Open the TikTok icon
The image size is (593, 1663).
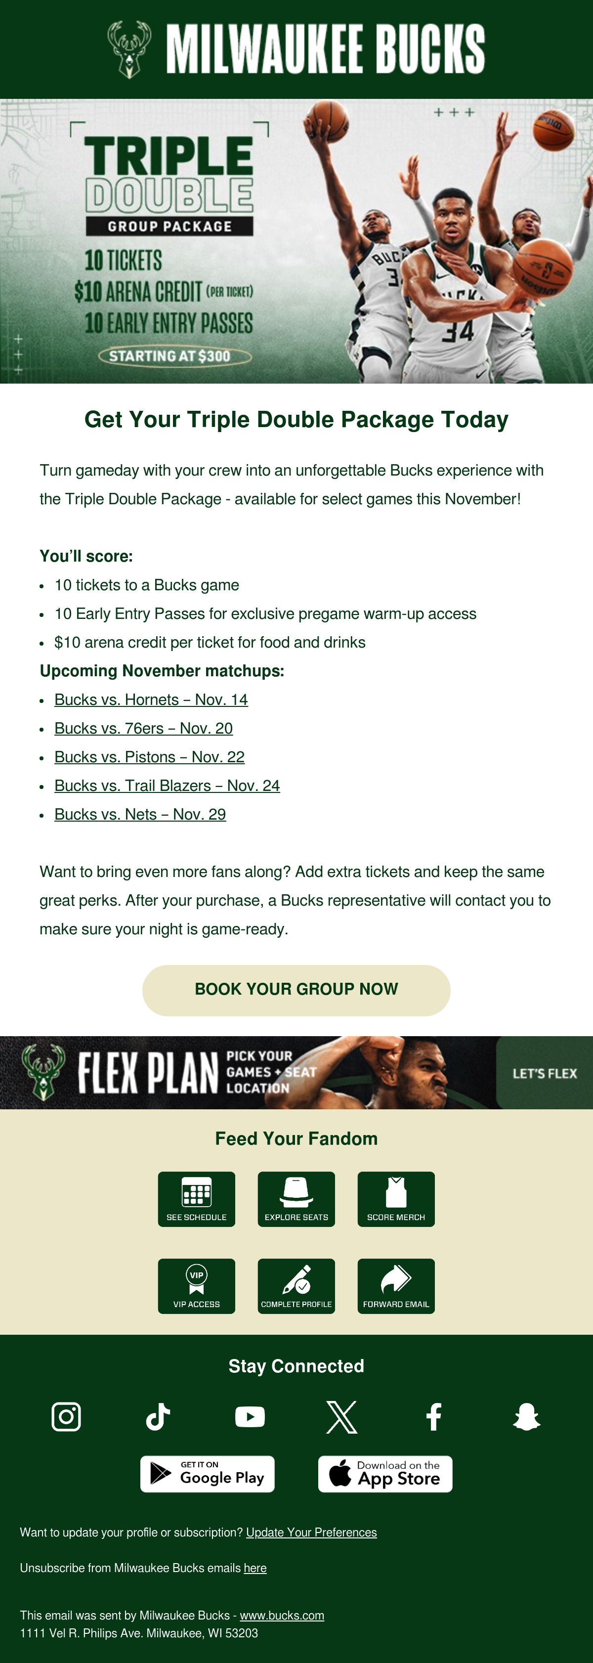coord(158,1417)
